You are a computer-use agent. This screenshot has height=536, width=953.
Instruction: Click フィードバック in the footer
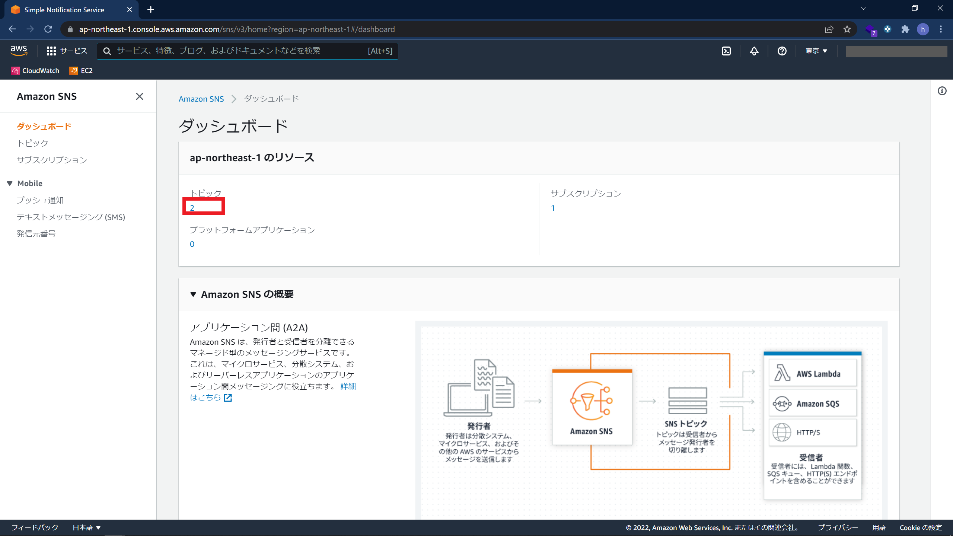[x=35, y=527]
